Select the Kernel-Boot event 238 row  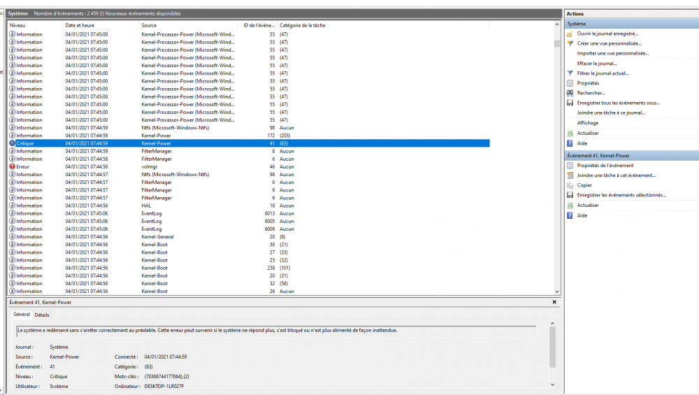[x=249, y=268]
